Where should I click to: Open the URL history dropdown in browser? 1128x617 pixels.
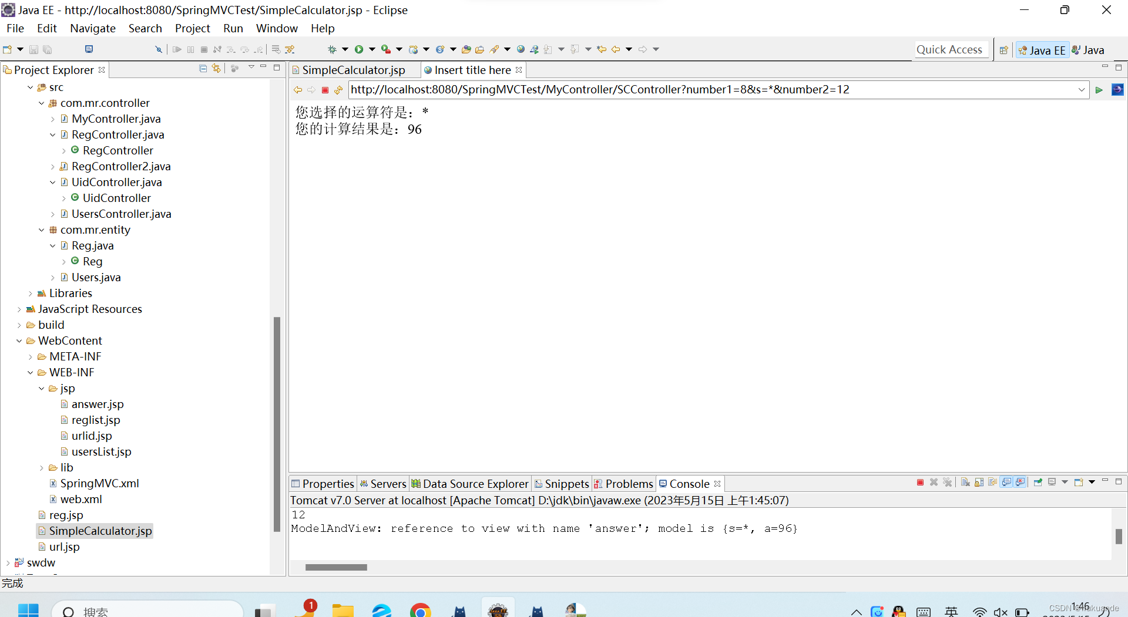click(1081, 90)
